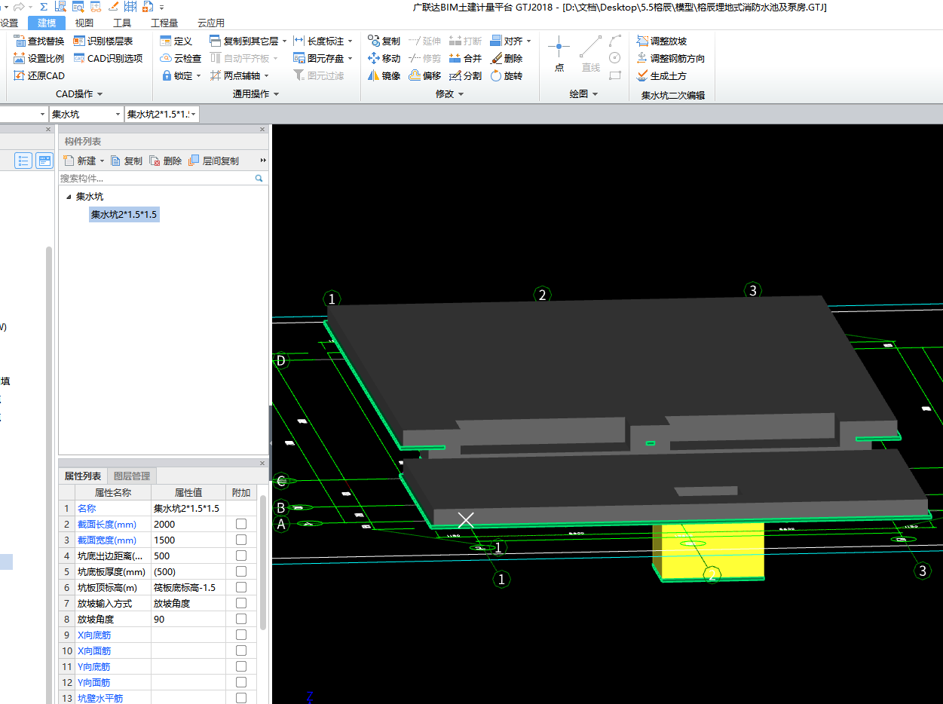Toggle 附加 checkbox for X向底筋 row
Screen dimensions: 943x704
tap(241, 635)
